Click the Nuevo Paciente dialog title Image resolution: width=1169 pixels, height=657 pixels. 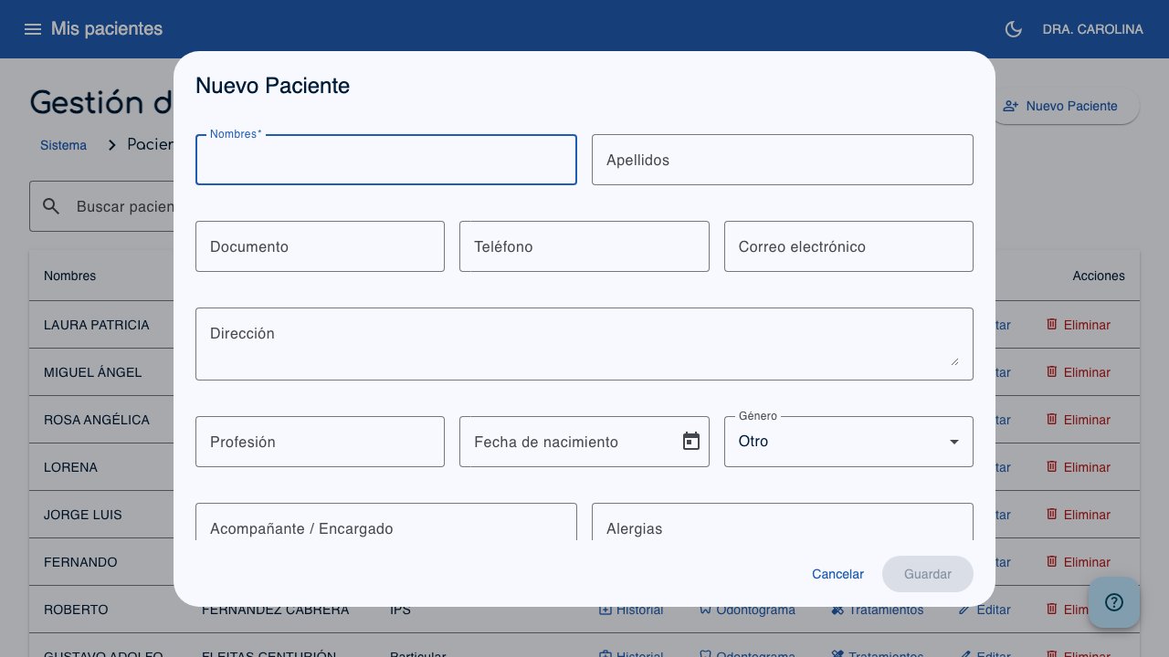click(x=272, y=86)
